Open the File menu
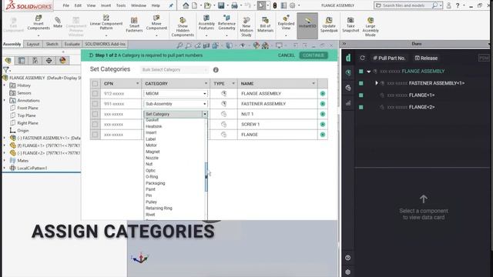493x277 pixels. point(65,5)
